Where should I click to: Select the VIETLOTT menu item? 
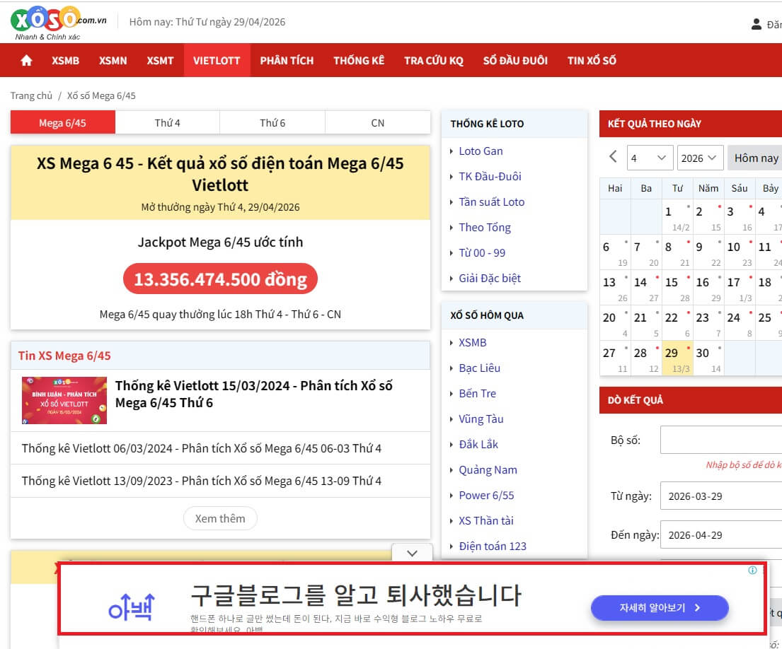point(217,60)
